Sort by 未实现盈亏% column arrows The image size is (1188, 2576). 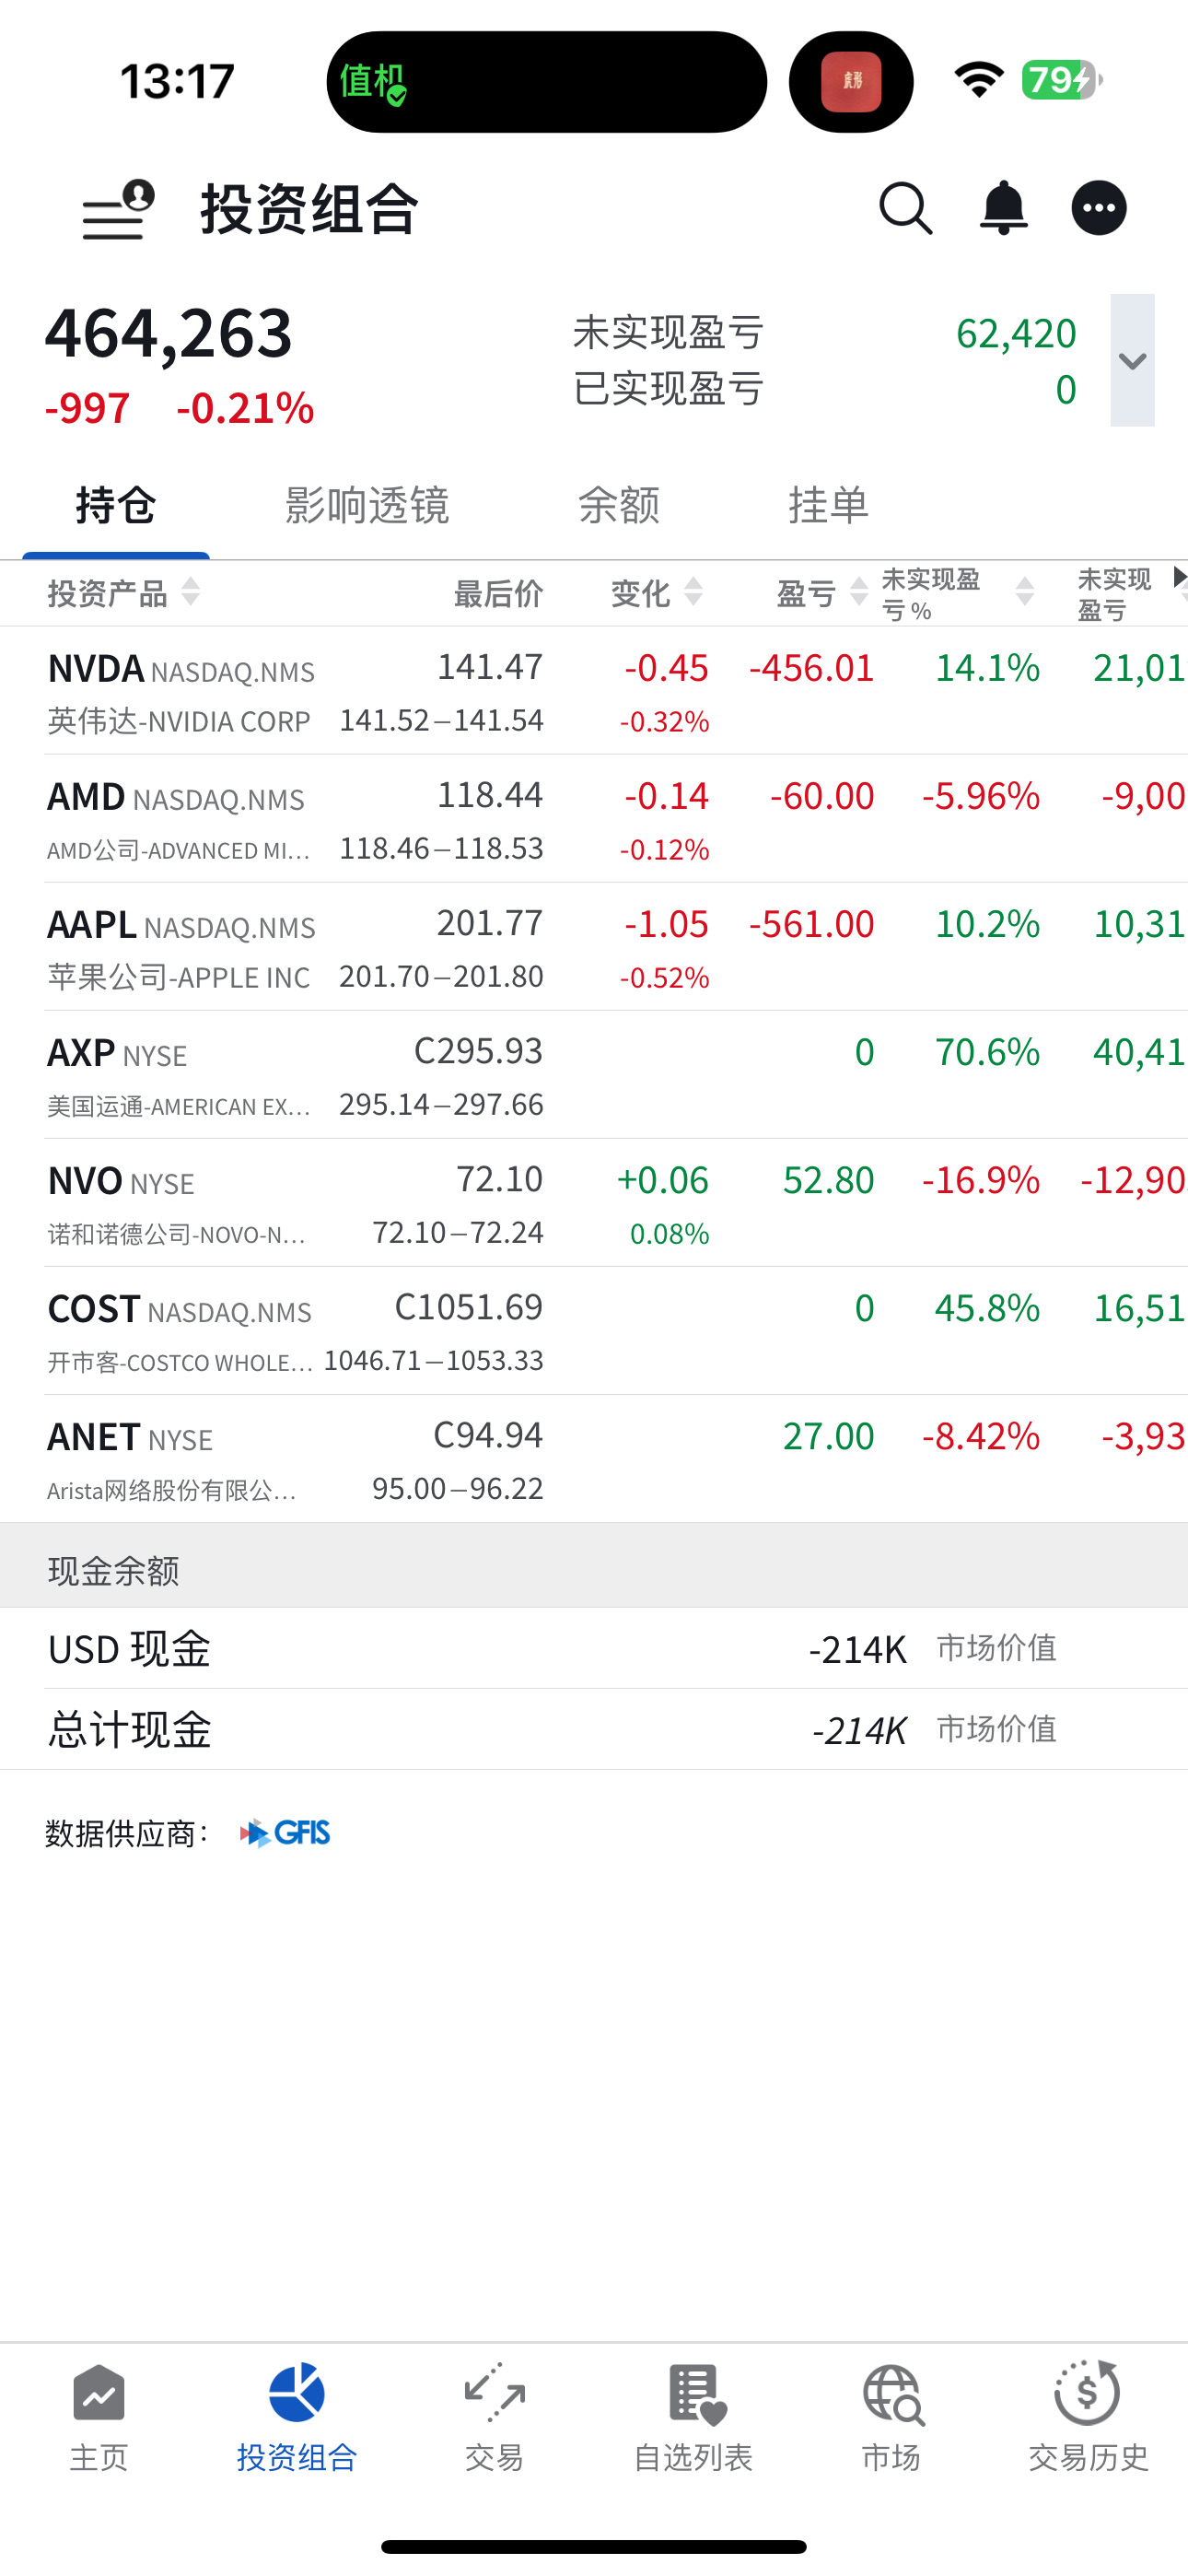[1024, 592]
